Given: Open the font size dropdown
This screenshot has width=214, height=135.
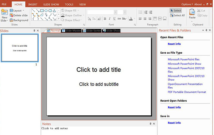Looking at the screenshot, I should (x=125, y=12).
